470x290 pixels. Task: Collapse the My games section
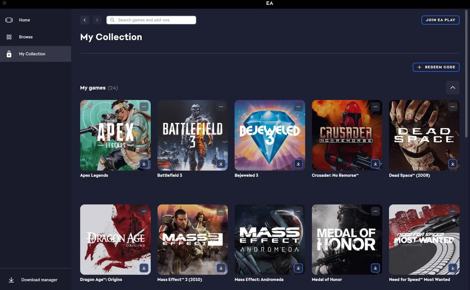click(453, 88)
